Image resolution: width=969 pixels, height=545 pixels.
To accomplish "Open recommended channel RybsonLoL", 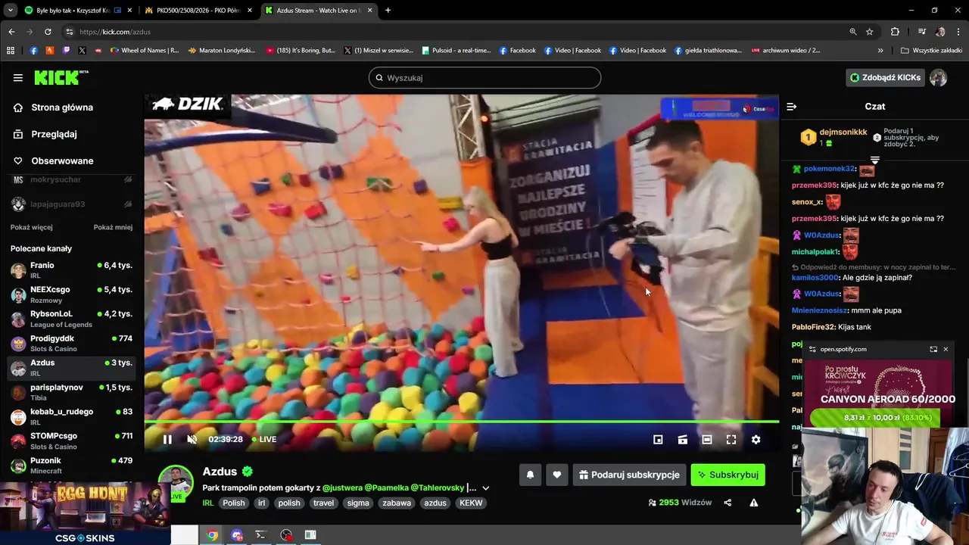I will point(72,319).
